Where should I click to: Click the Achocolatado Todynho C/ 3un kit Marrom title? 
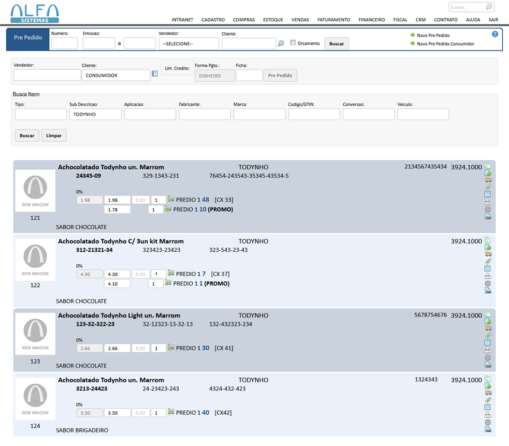121,241
